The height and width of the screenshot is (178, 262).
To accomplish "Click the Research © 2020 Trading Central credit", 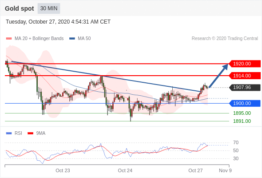I will [x=225, y=39].
